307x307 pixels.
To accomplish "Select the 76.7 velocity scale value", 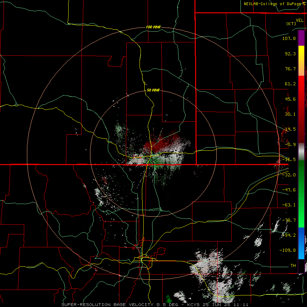I will pyautogui.click(x=290, y=69).
